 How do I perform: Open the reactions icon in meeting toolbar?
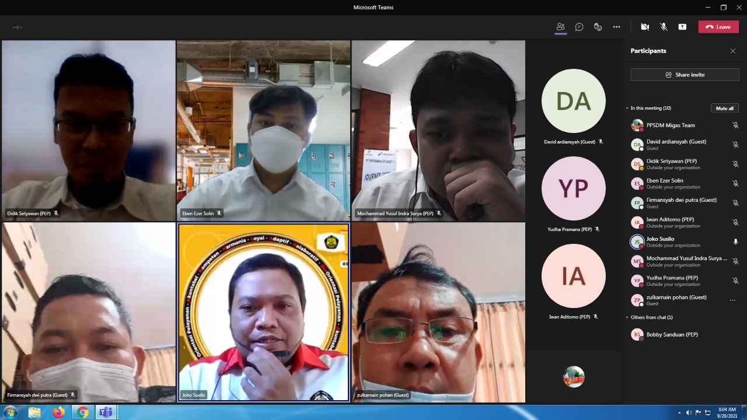(598, 27)
